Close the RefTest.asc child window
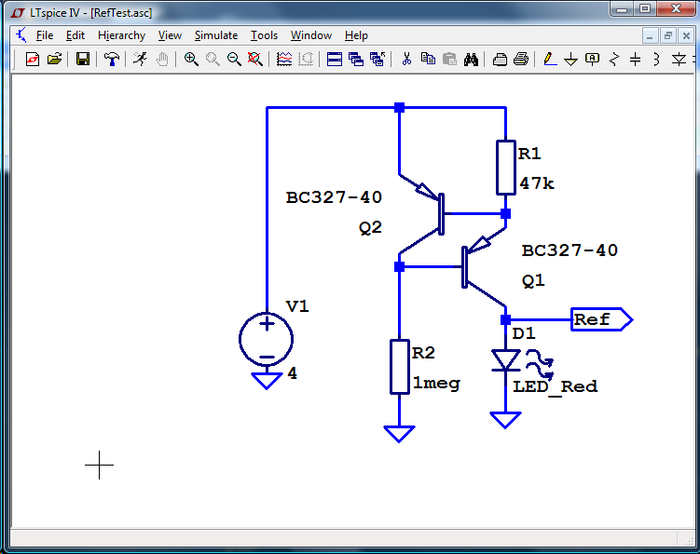The width and height of the screenshot is (700, 554). coord(686,35)
